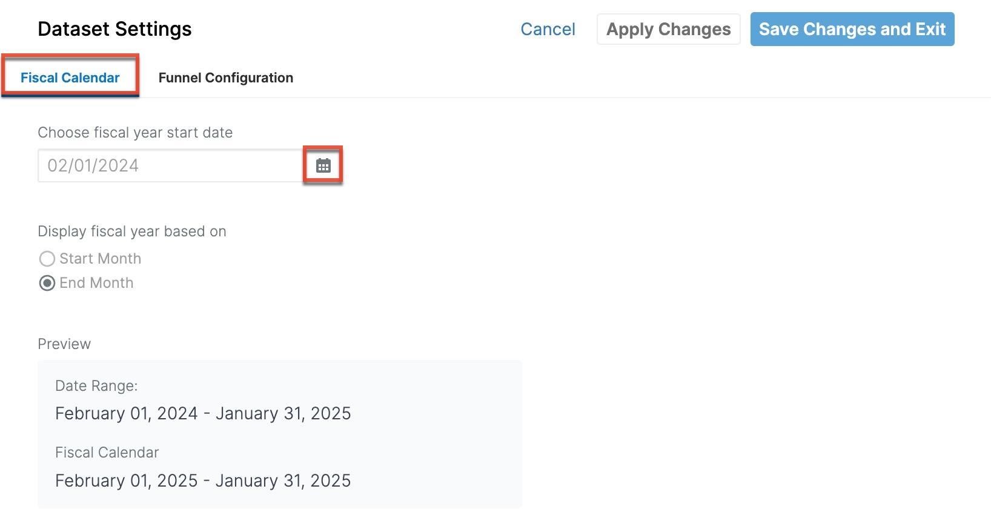
Task: Click the 'End Month' option label text
Action: [x=96, y=283]
